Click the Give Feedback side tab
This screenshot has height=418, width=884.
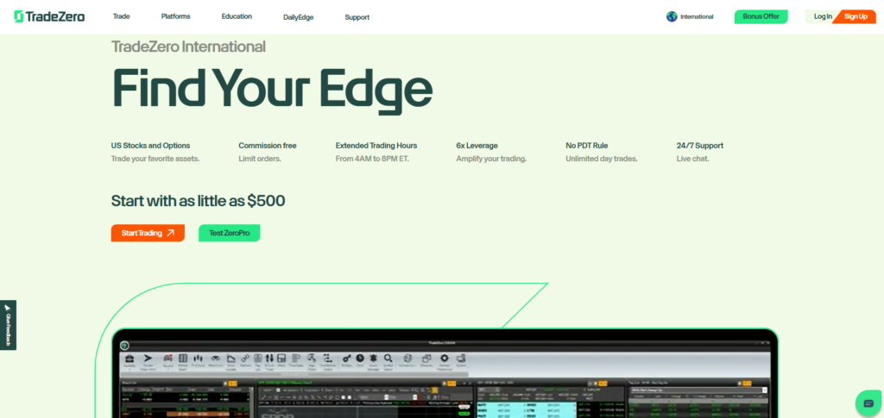click(8, 325)
